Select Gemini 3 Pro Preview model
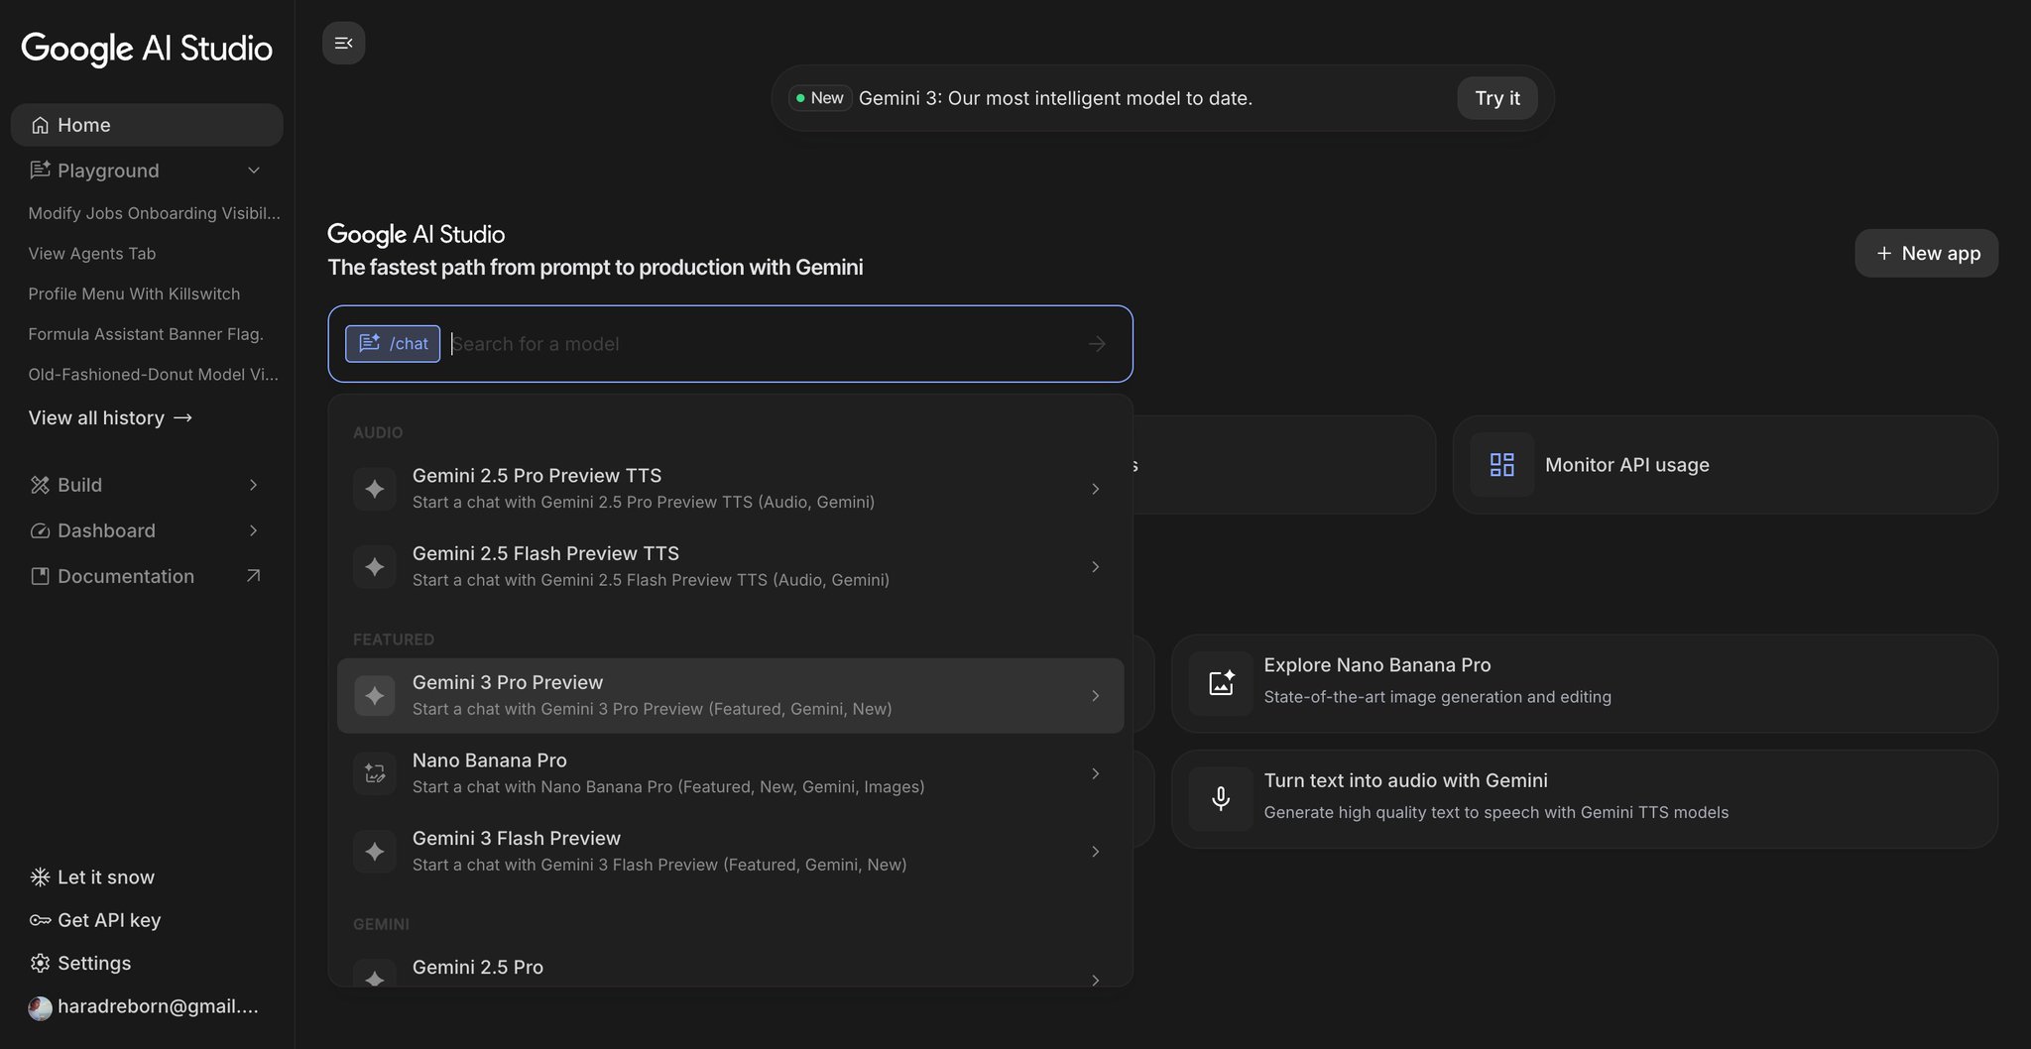The height and width of the screenshot is (1049, 2031). click(730, 696)
